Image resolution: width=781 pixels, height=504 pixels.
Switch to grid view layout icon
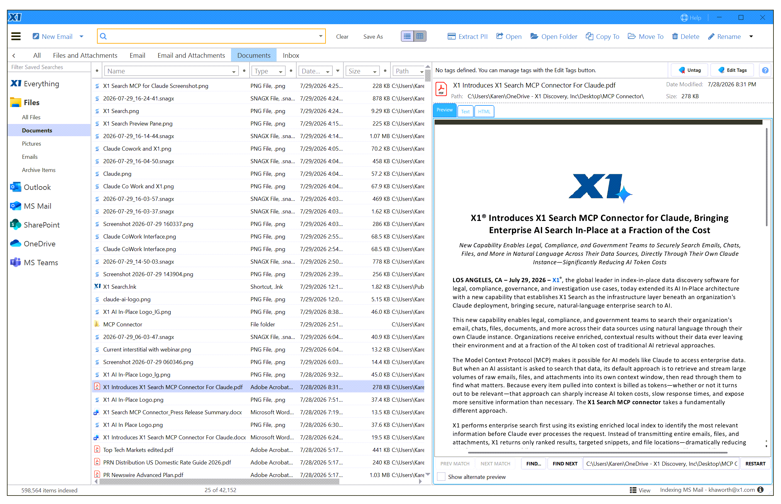pyautogui.click(x=420, y=36)
